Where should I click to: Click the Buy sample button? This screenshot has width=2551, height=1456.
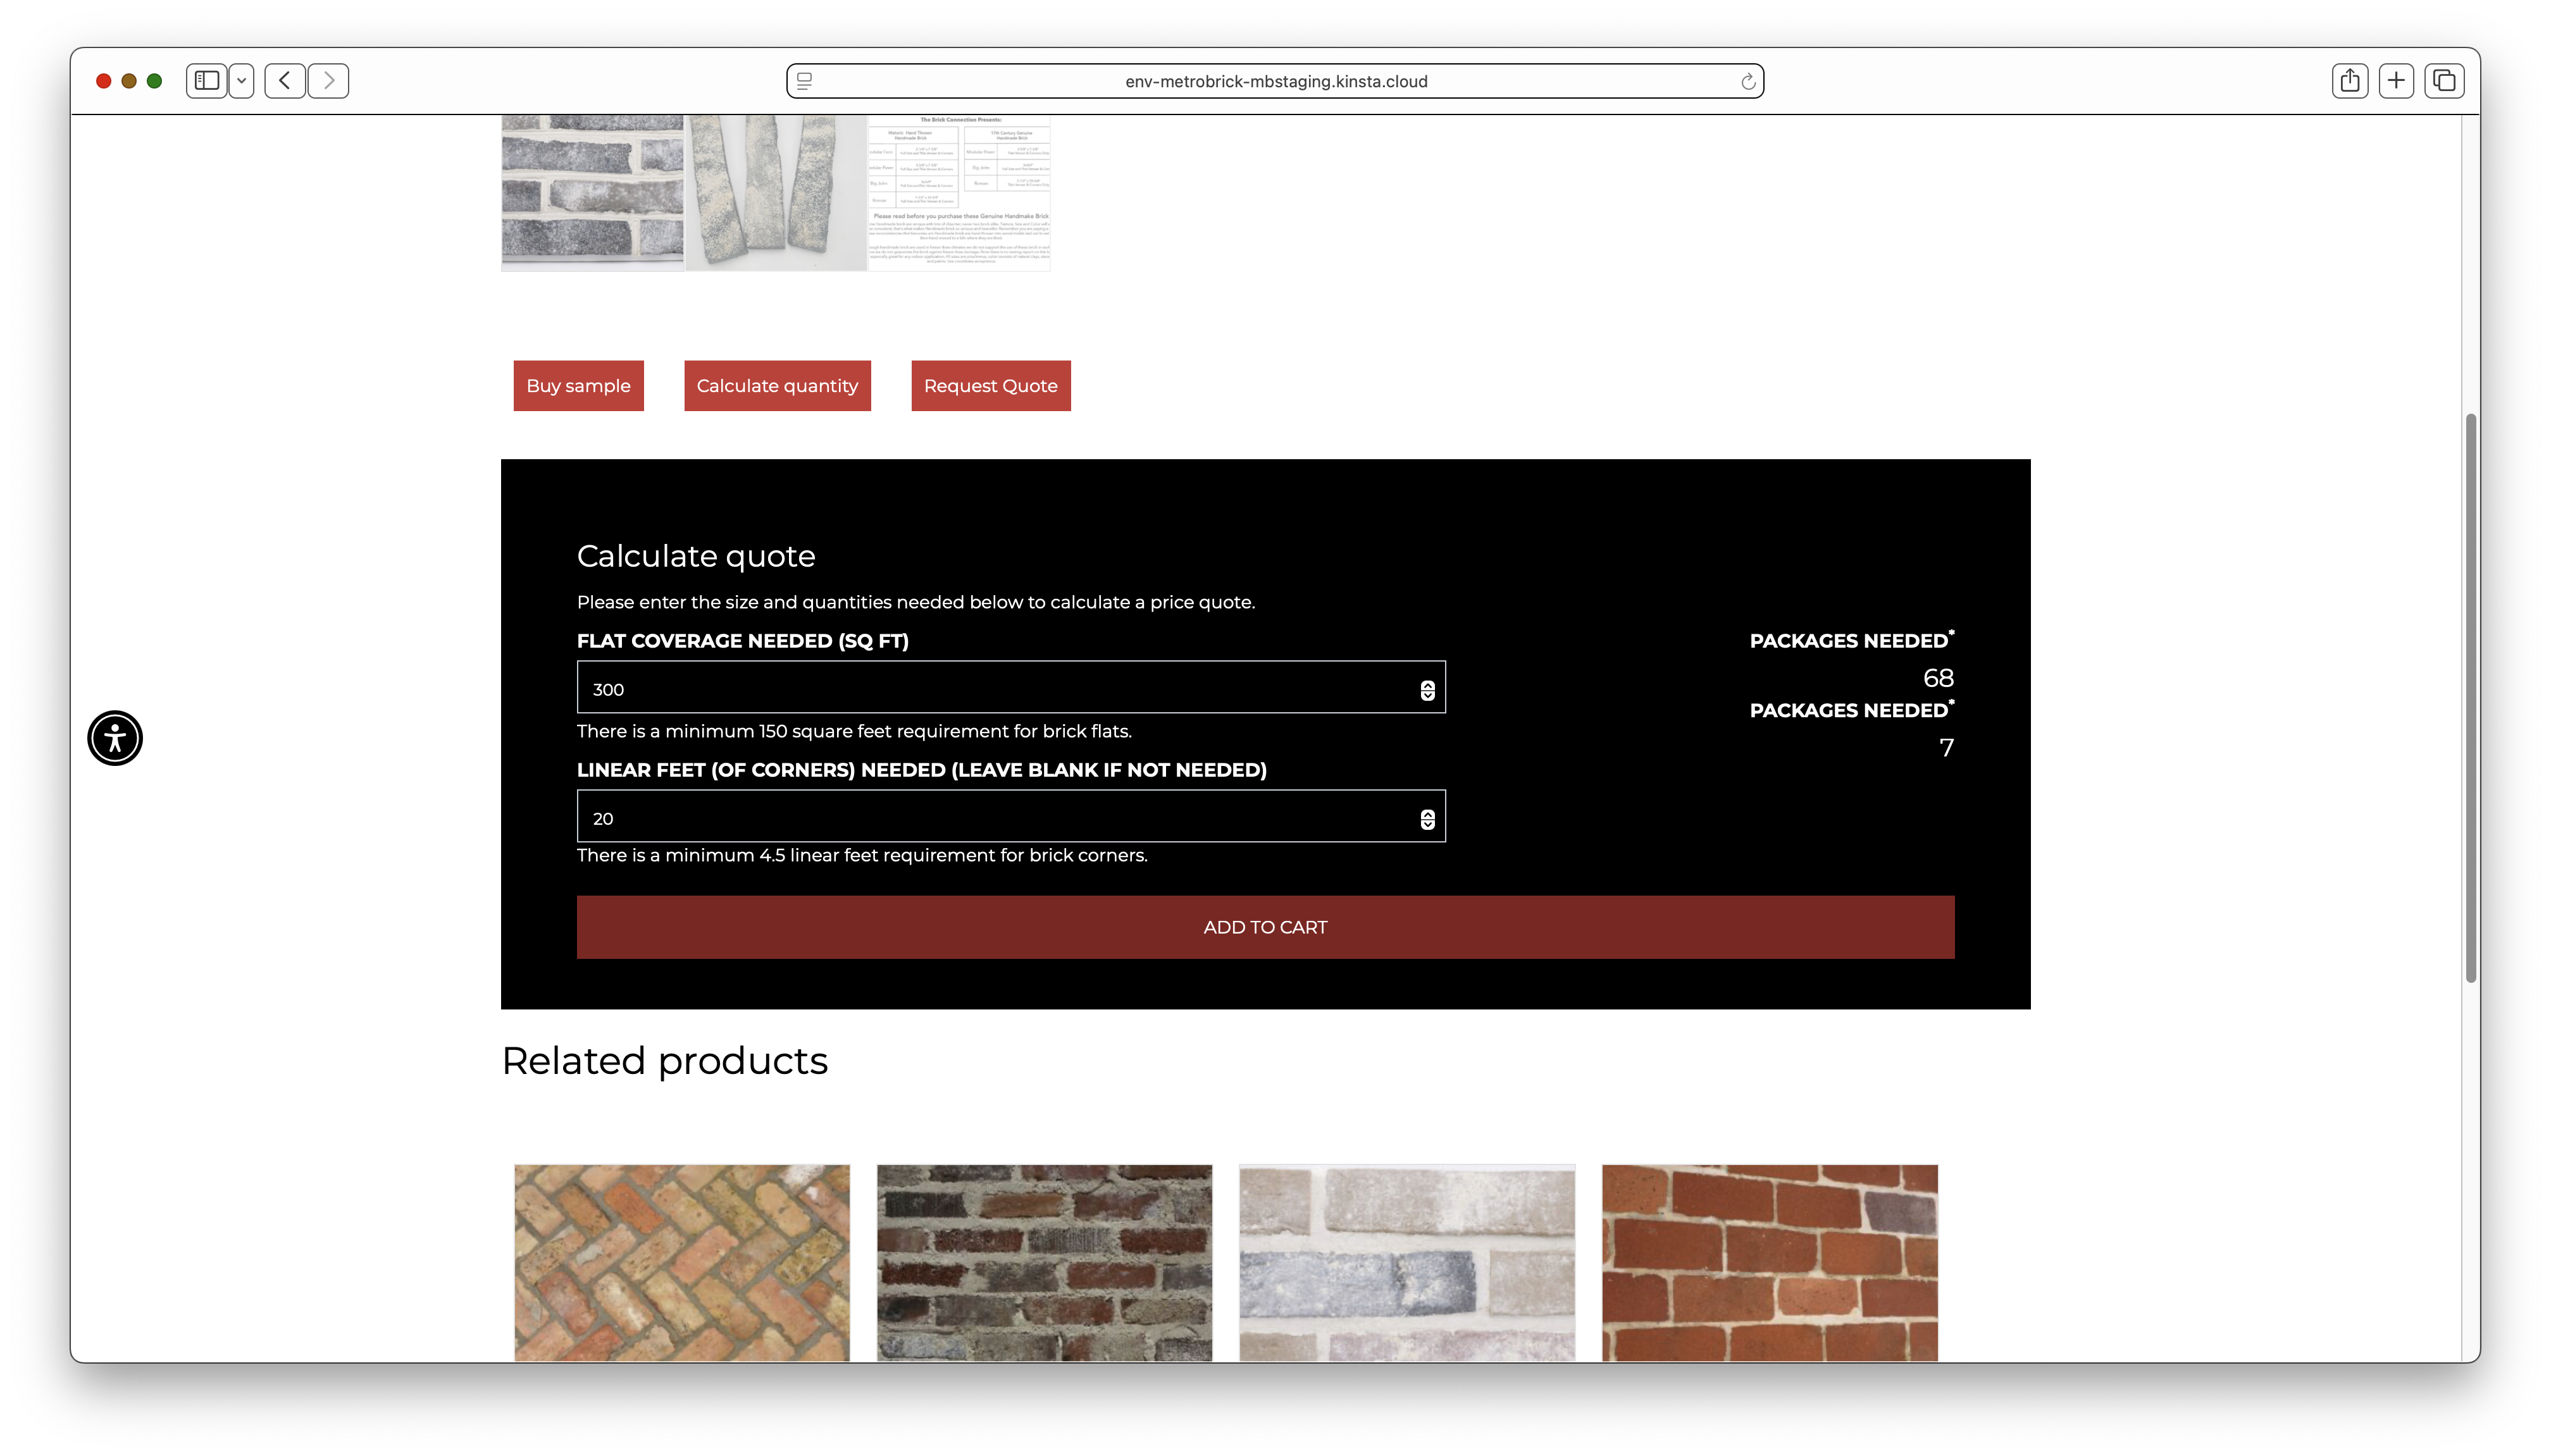pyautogui.click(x=578, y=385)
